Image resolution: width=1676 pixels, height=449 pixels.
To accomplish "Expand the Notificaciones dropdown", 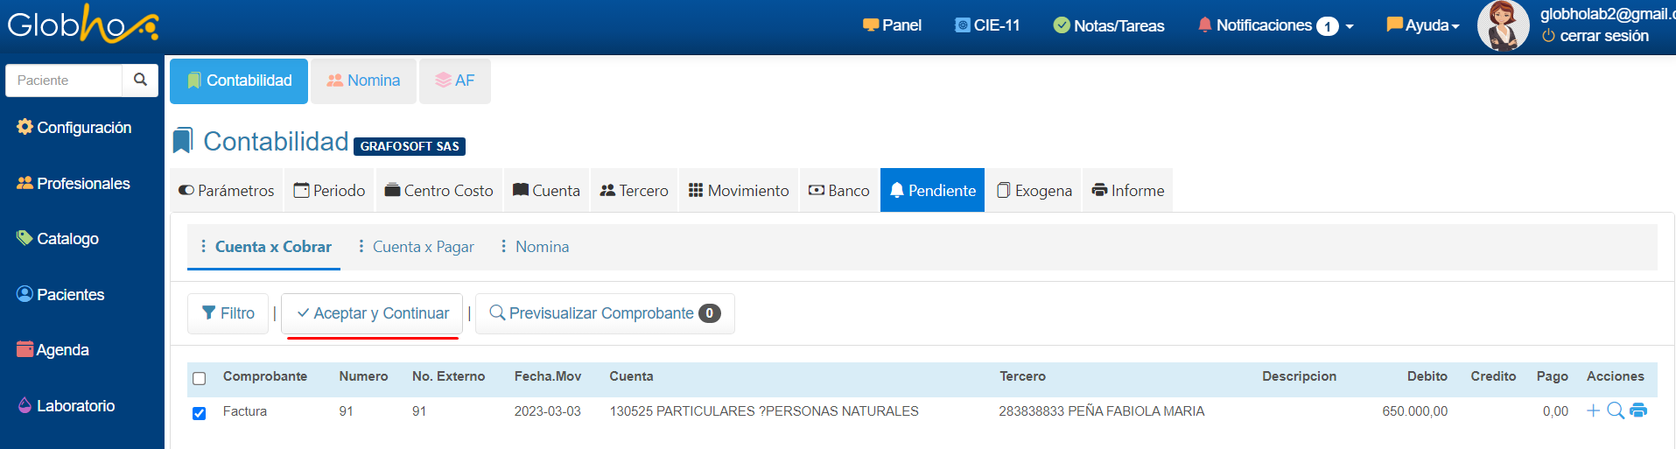I will pyautogui.click(x=1276, y=25).
